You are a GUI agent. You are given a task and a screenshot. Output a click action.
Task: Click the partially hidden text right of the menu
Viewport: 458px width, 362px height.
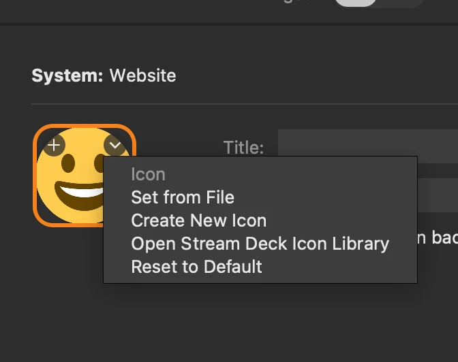click(437, 238)
